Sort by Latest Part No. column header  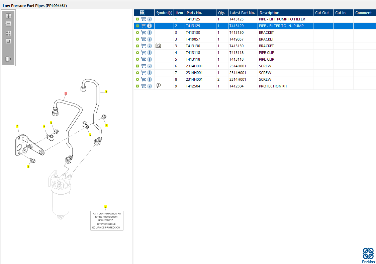coord(243,13)
